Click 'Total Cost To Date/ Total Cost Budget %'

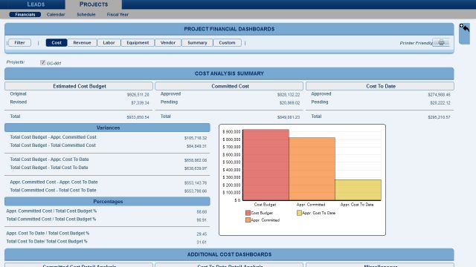[47, 242]
